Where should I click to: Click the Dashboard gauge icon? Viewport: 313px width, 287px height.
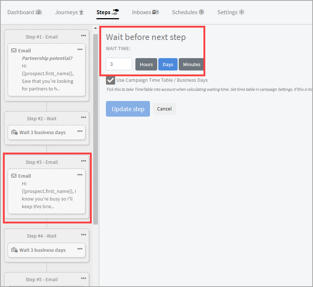pyautogui.click(x=39, y=12)
